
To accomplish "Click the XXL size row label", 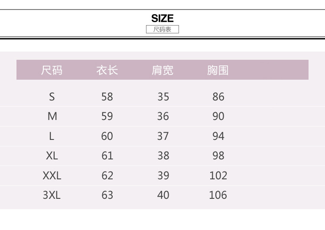I will point(52,175).
